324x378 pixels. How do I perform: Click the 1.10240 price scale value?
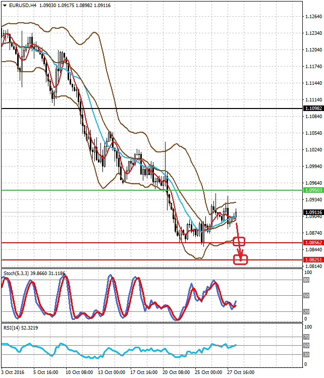coord(313,150)
